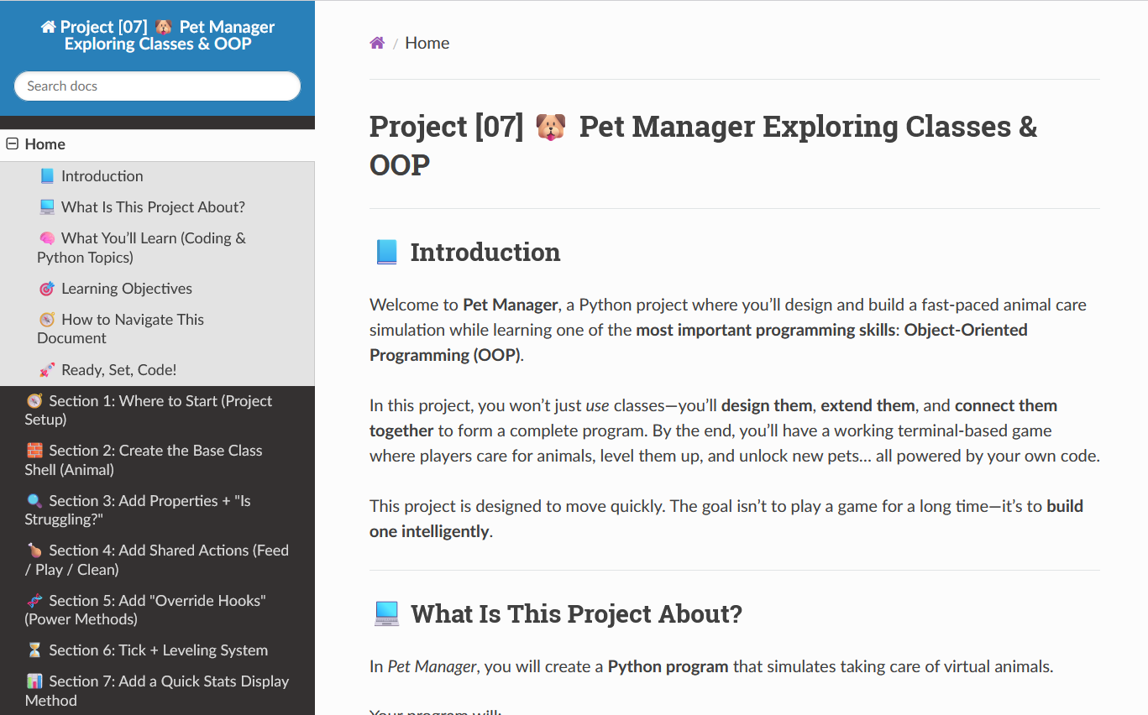Viewport: 1148px width, 715px height.
Task: Click the Home text in breadcrumb
Action: pos(427,43)
